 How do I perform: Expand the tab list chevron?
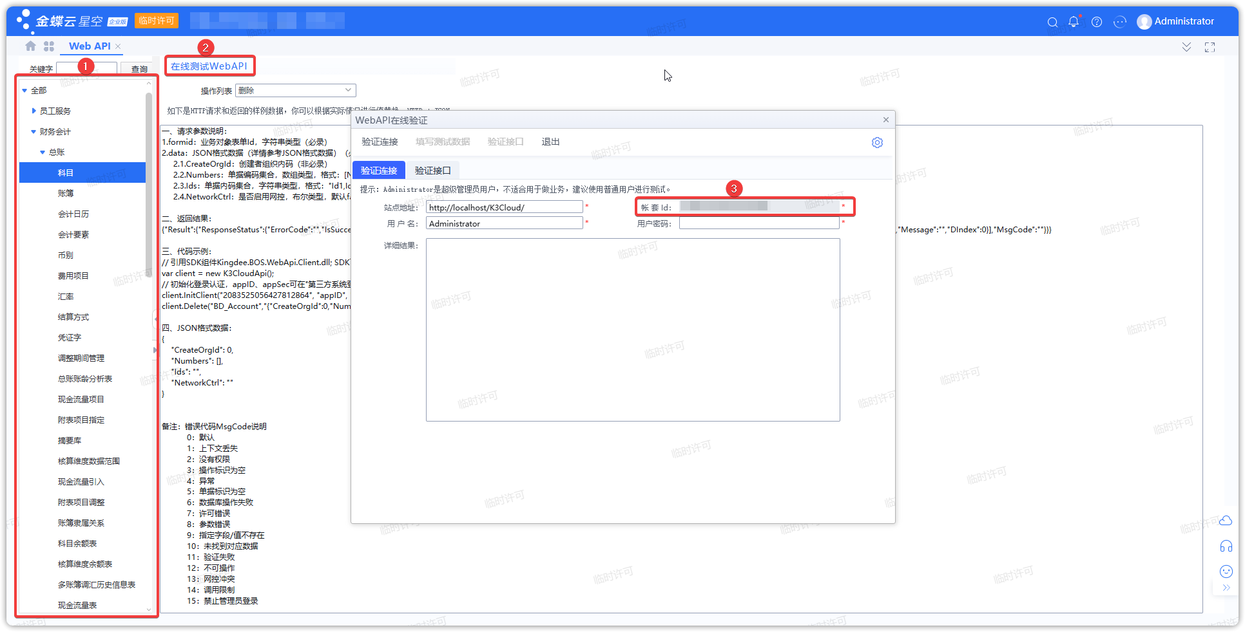pyautogui.click(x=1186, y=47)
